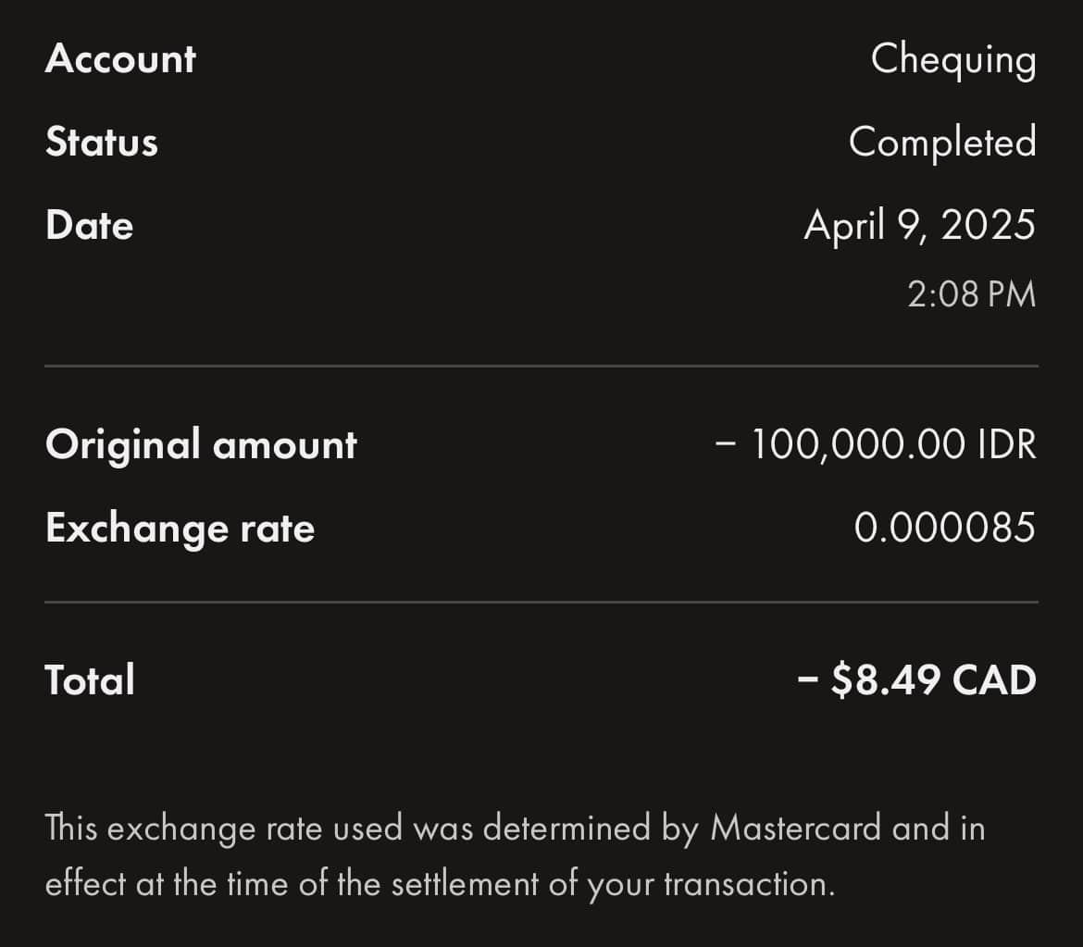
Task: Click the Chequing account value
Action: click(x=952, y=61)
